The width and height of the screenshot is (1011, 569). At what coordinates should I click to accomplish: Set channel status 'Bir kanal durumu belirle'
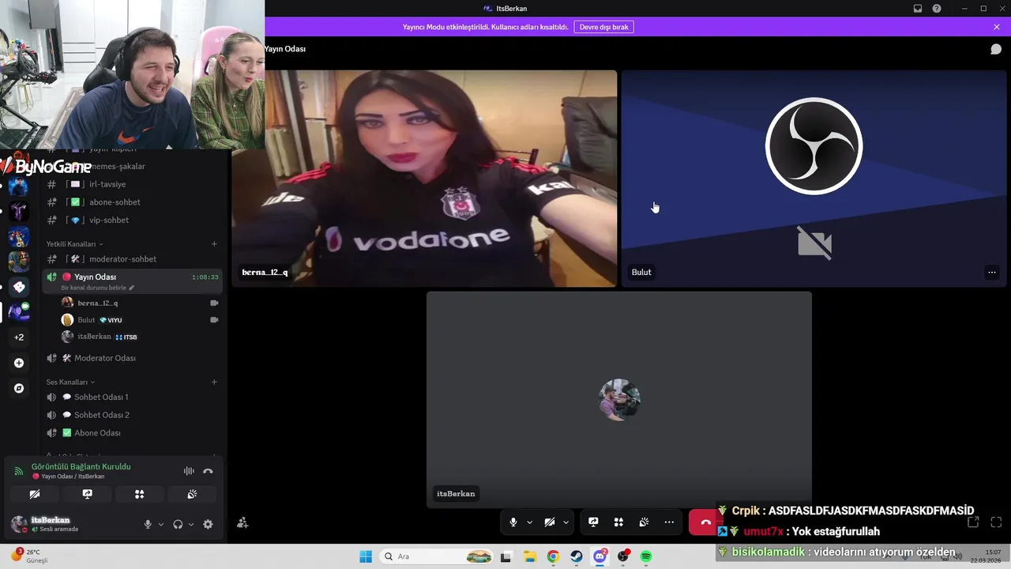point(97,288)
